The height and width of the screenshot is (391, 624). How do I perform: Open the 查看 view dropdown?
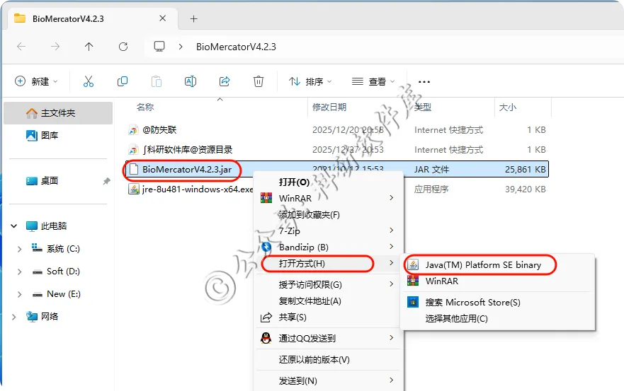tap(373, 81)
